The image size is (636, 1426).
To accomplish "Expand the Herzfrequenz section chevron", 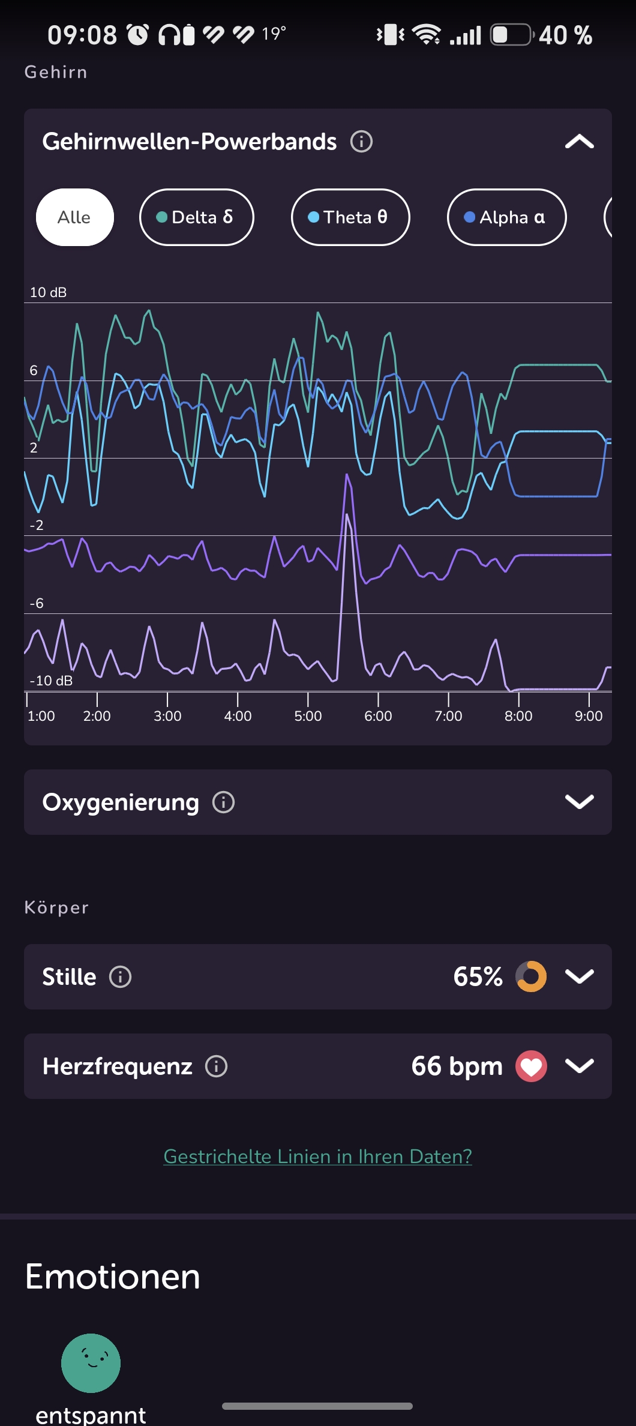I will point(580,1066).
